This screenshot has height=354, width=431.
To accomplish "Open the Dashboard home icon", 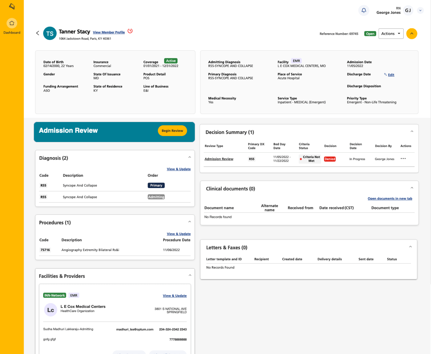I will pos(12,23).
